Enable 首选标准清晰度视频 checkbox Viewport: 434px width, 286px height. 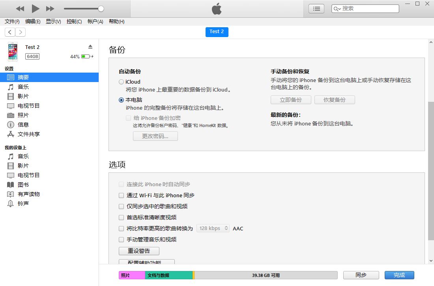click(121, 218)
